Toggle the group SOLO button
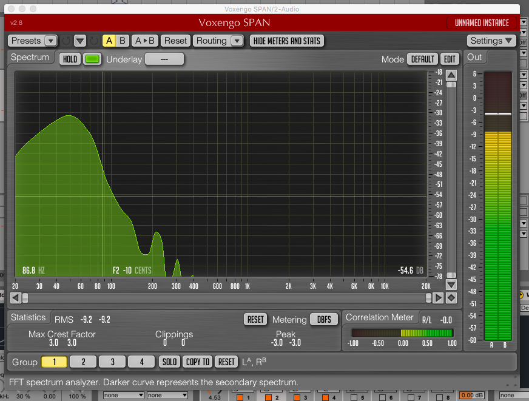This screenshot has height=401, width=529. pyautogui.click(x=169, y=362)
